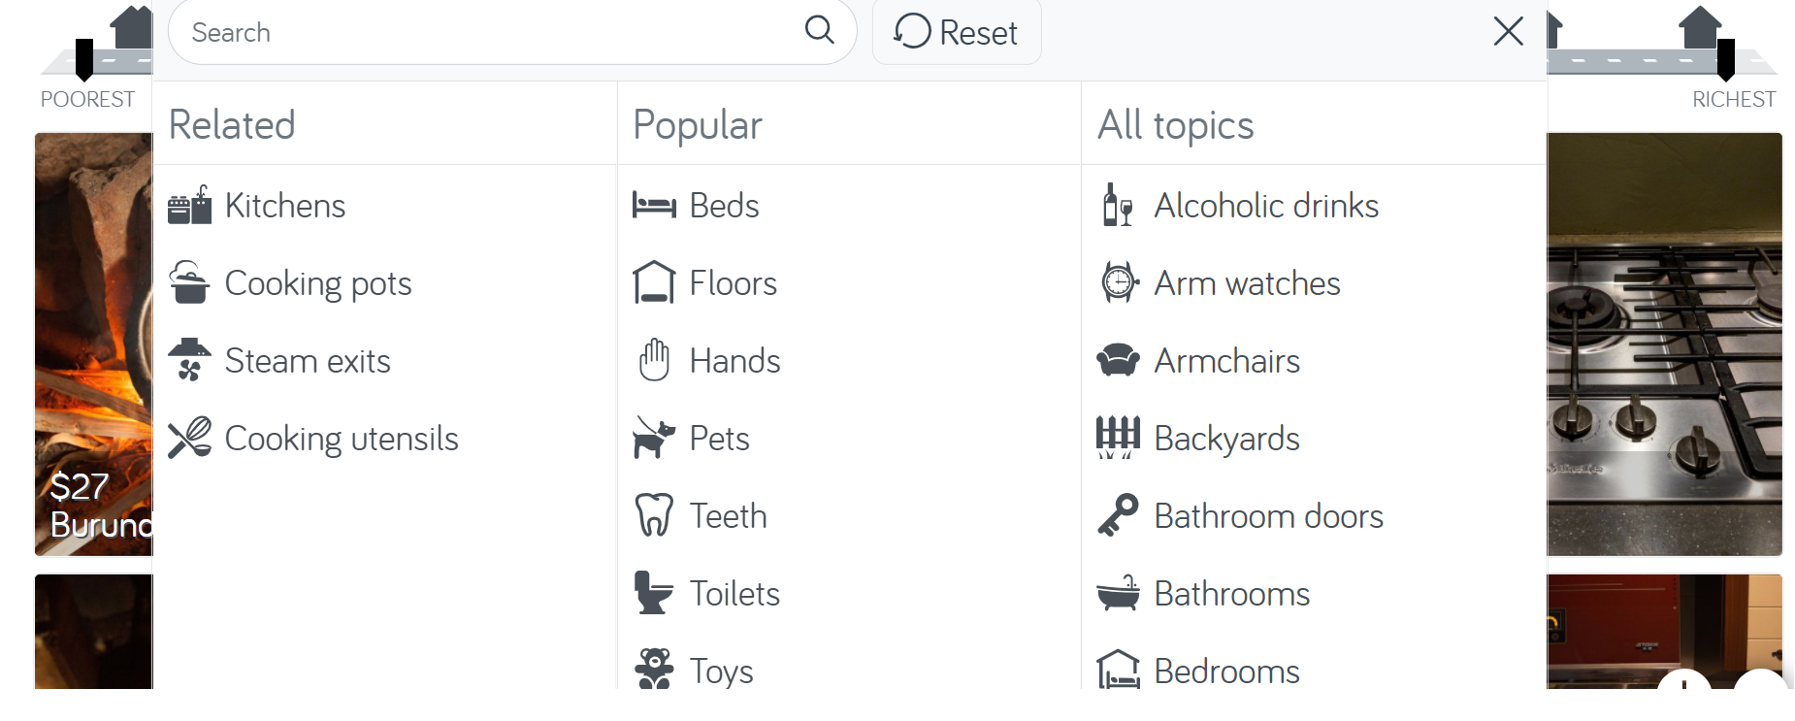Click the Arm watches icon
Viewport: 1795px width, 721px height.
coord(1119,283)
